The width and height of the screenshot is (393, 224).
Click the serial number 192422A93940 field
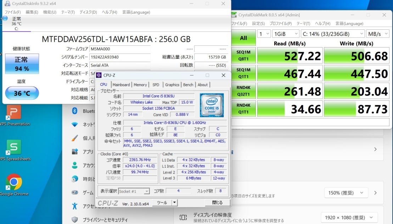point(120,57)
